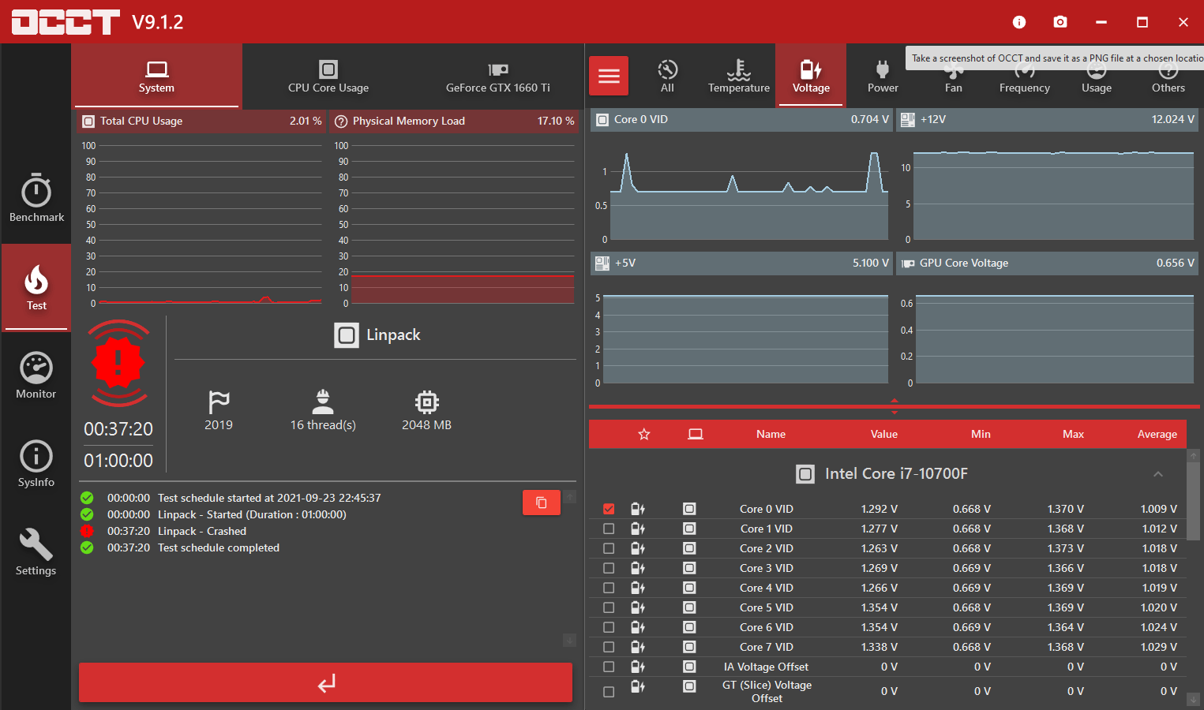The height and width of the screenshot is (710, 1204).
Task: Click the Total CPU Usage graph icon
Action: coord(88,121)
